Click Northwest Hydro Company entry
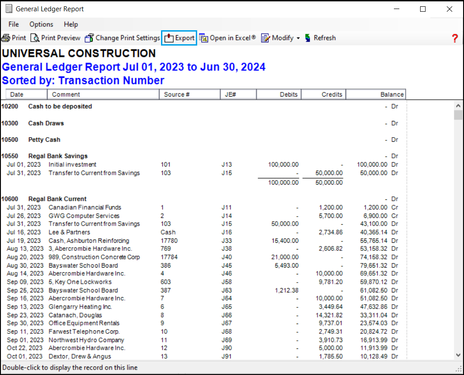 coord(86,340)
